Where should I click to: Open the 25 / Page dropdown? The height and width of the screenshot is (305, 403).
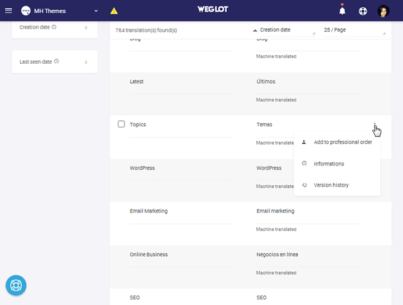point(354,30)
